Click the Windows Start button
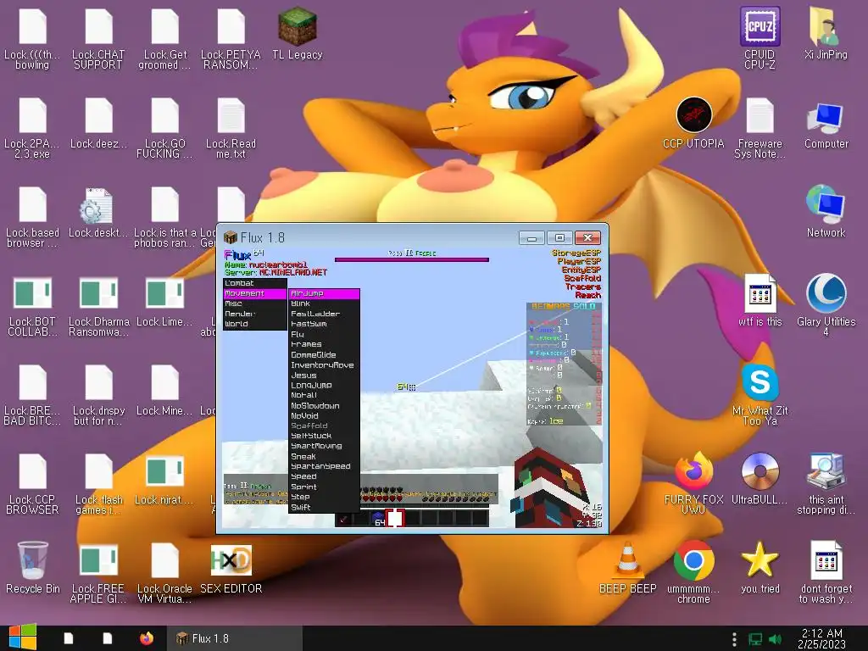 (23, 638)
